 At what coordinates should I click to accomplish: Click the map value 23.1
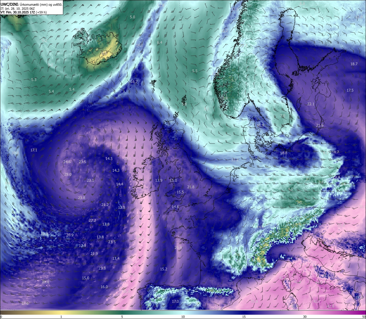(90, 181)
